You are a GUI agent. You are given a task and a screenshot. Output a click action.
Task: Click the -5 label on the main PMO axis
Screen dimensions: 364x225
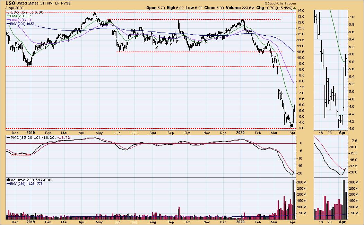[x=301, y=151]
